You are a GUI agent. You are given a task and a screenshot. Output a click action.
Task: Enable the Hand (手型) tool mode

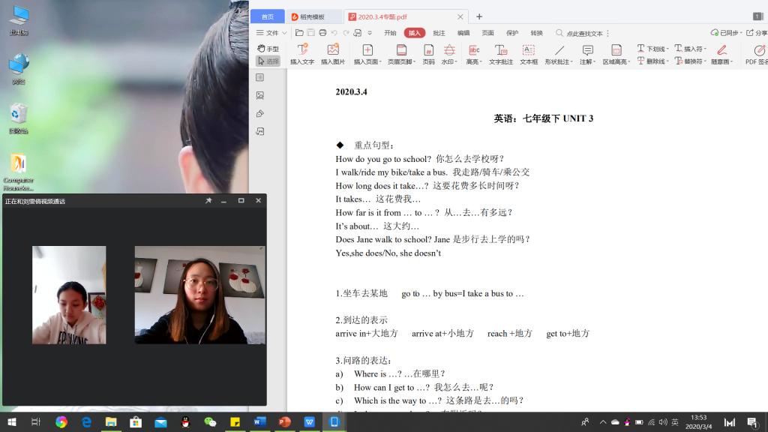268,49
